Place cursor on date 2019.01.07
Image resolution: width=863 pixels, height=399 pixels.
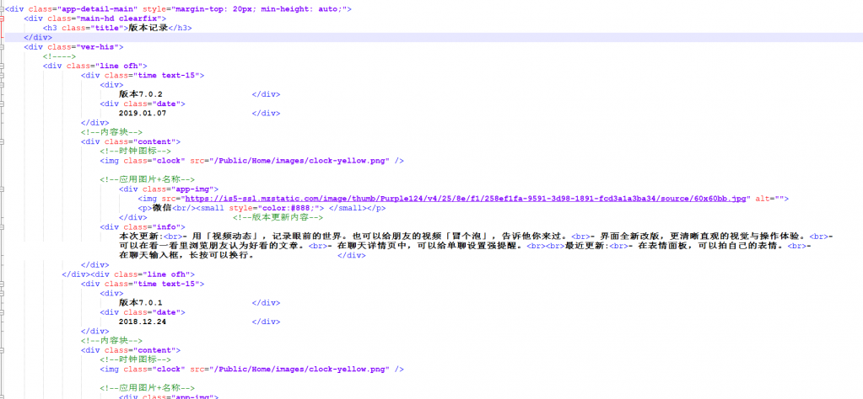142,113
